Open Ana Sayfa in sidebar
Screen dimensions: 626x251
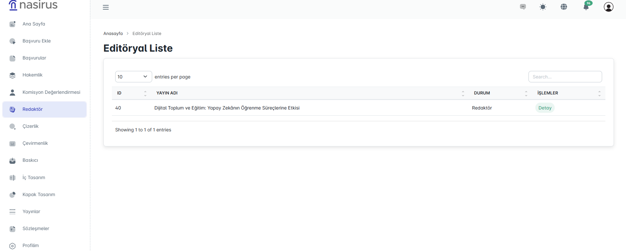tap(34, 24)
